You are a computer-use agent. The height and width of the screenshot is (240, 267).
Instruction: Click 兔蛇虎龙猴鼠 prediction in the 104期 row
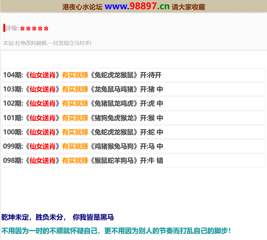coord(114,75)
